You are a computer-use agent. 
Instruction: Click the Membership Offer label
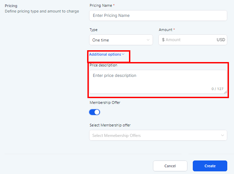(x=105, y=103)
